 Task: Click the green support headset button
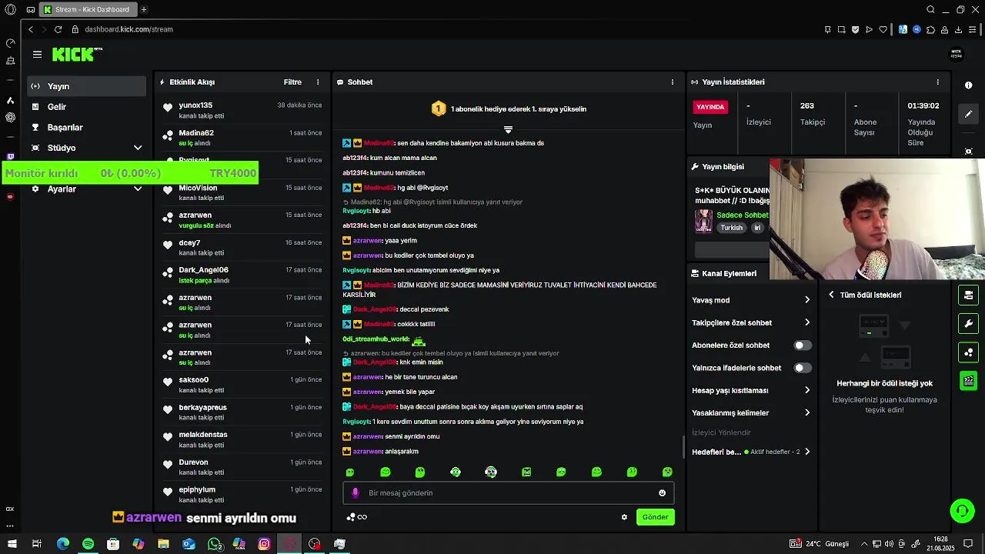[961, 511]
